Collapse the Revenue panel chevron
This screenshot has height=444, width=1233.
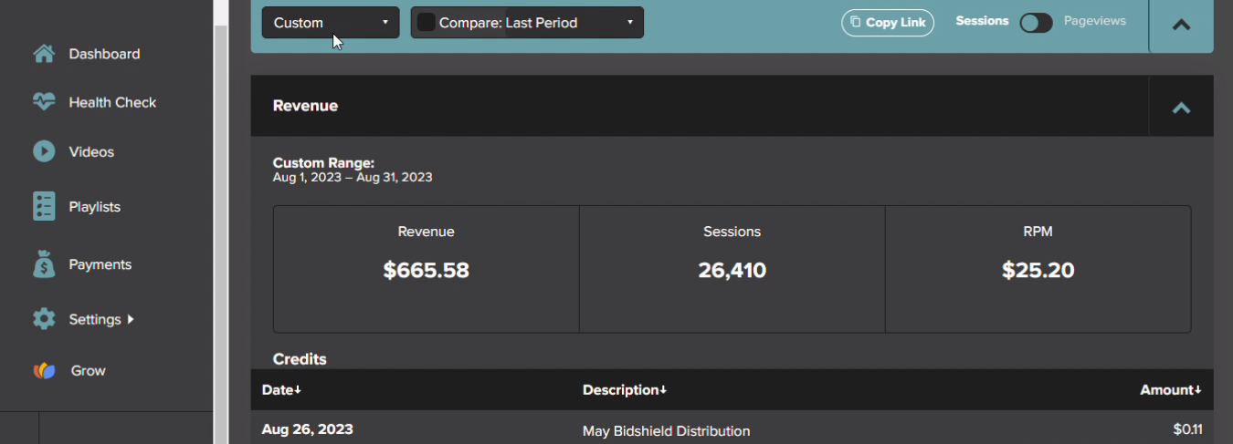[1181, 108]
